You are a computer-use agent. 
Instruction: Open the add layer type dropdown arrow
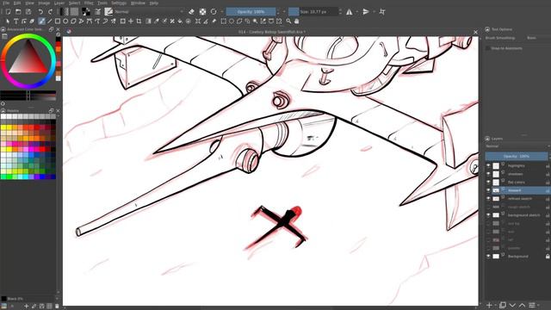point(495,305)
